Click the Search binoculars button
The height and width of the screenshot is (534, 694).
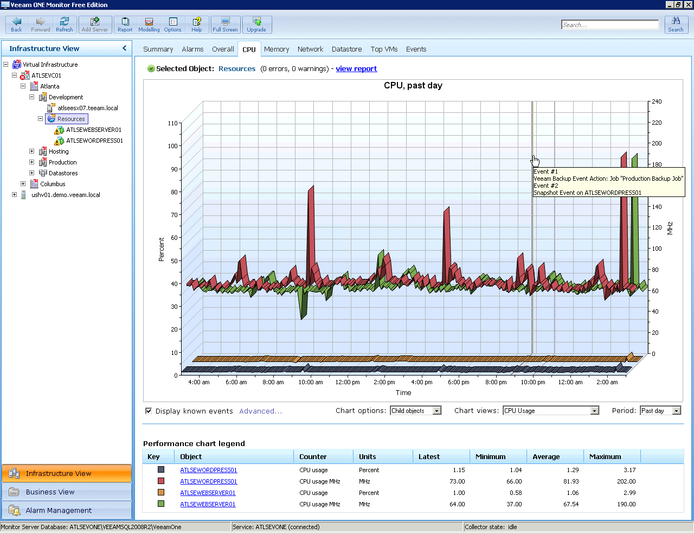click(x=676, y=25)
